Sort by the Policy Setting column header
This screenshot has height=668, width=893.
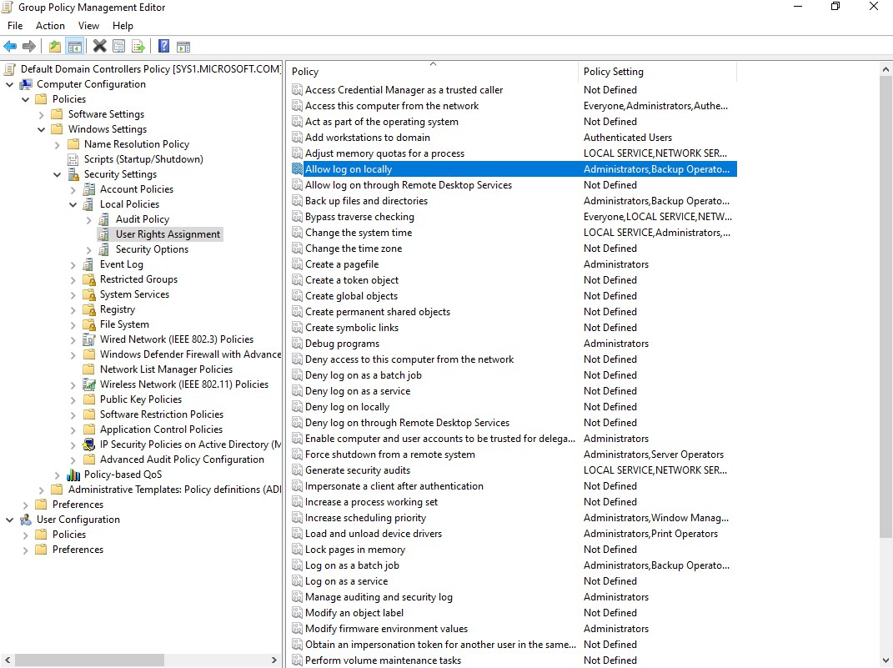[x=657, y=71]
